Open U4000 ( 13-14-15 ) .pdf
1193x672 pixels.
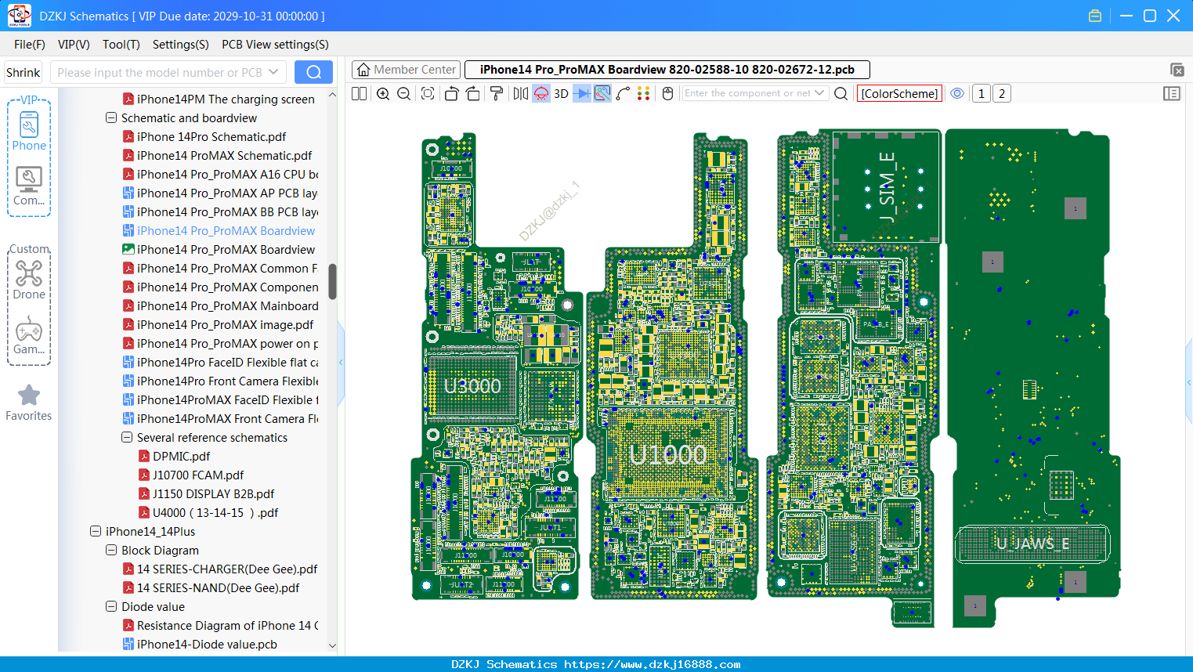coord(215,513)
